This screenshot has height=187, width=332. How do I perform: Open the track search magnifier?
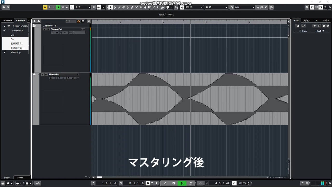[x=89, y=21]
